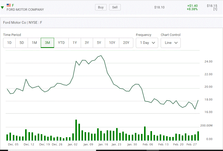Click the 18.00 price axis label
Image resolution: width=223 pixels, height=151 pixels.
click(208, 99)
